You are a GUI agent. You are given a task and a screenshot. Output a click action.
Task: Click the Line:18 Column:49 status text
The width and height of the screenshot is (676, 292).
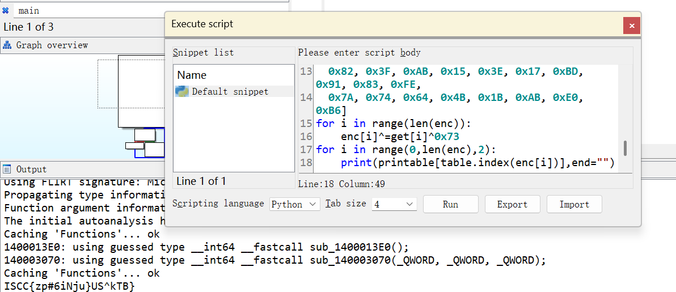[342, 184]
